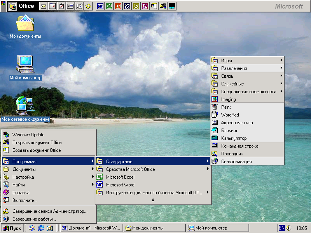Click New Task clipboard icon in Office bar
Image resolution: width=311 pixels, height=233 pixels.
(x=61, y=6)
